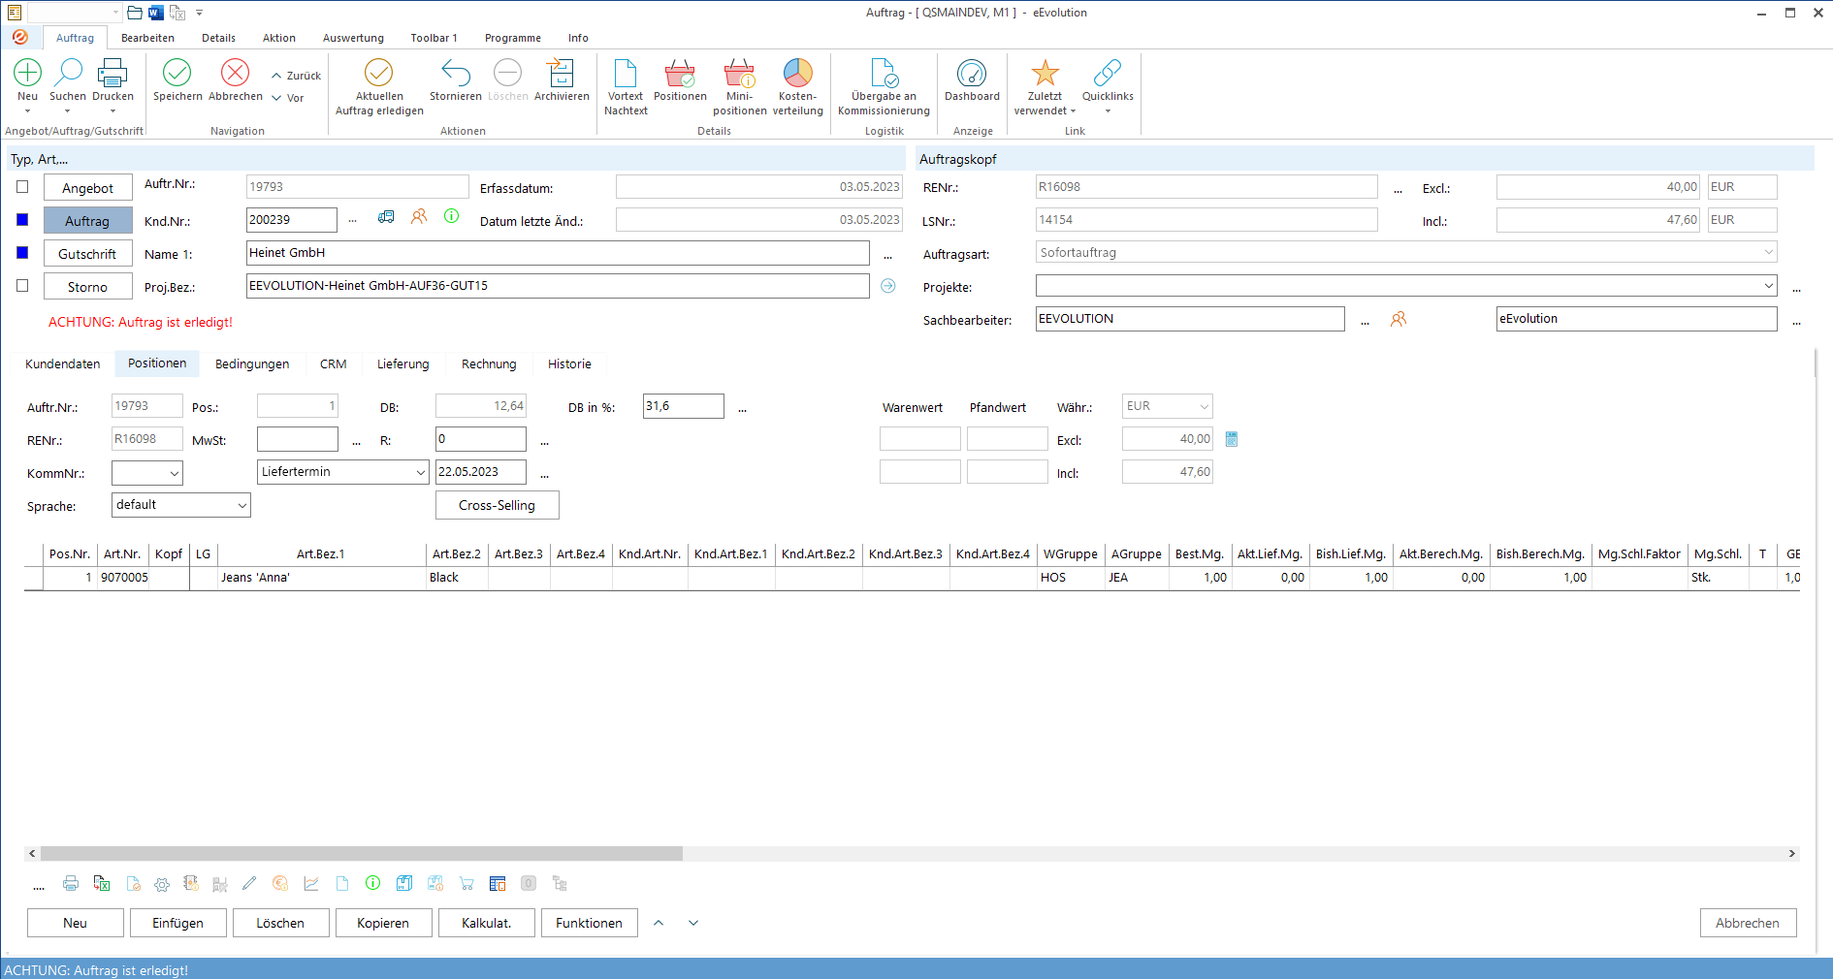Screen dimensions: 1833x979
Task: Click the DB in % input field
Action: coord(683,406)
